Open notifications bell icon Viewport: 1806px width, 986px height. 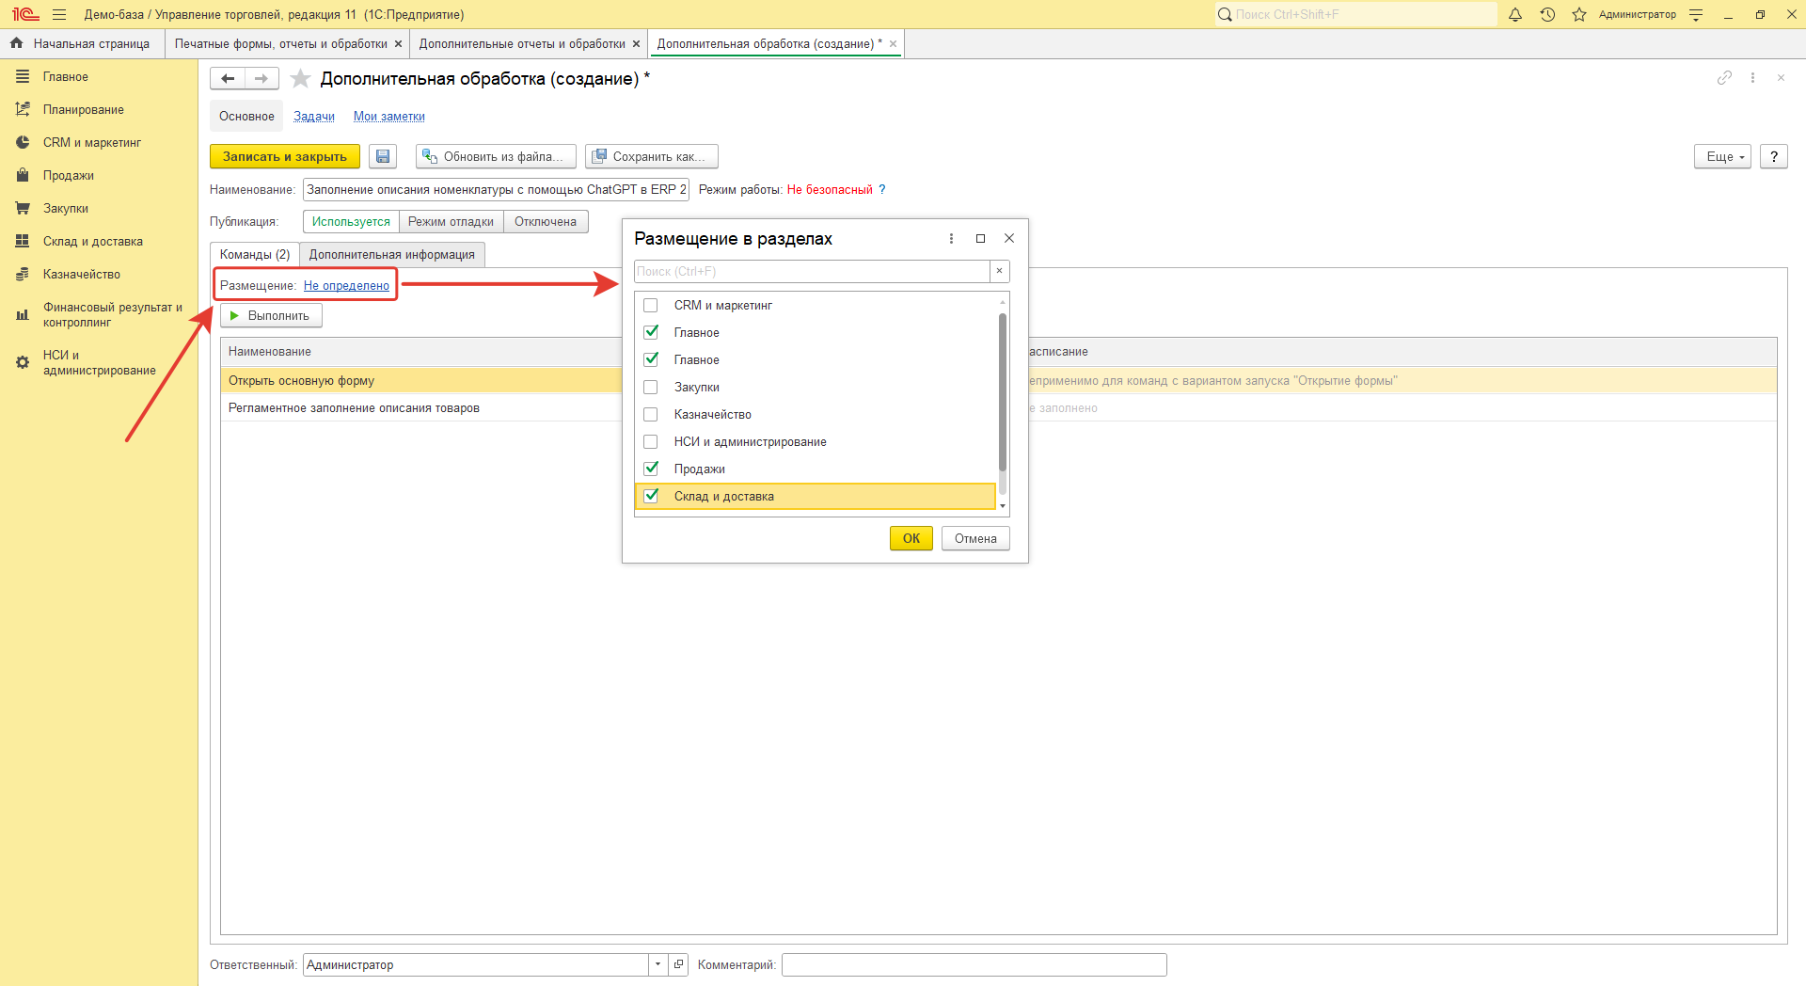(x=1515, y=14)
